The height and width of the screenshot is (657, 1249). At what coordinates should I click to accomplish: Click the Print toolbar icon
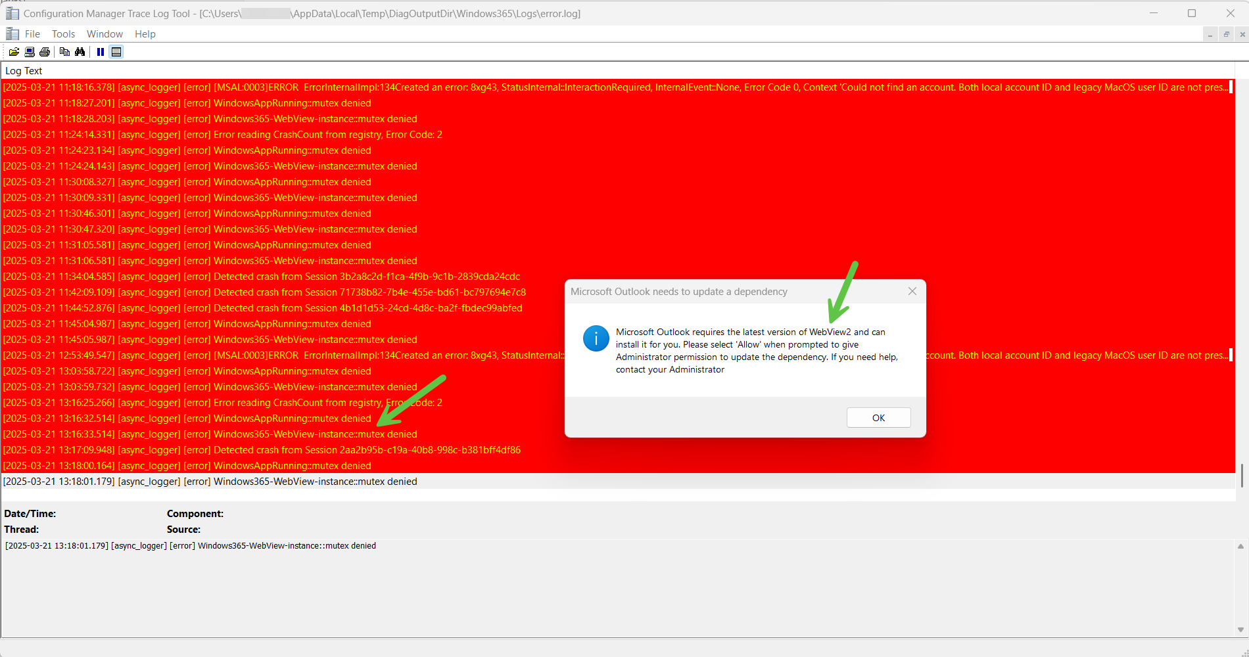tap(45, 52)
